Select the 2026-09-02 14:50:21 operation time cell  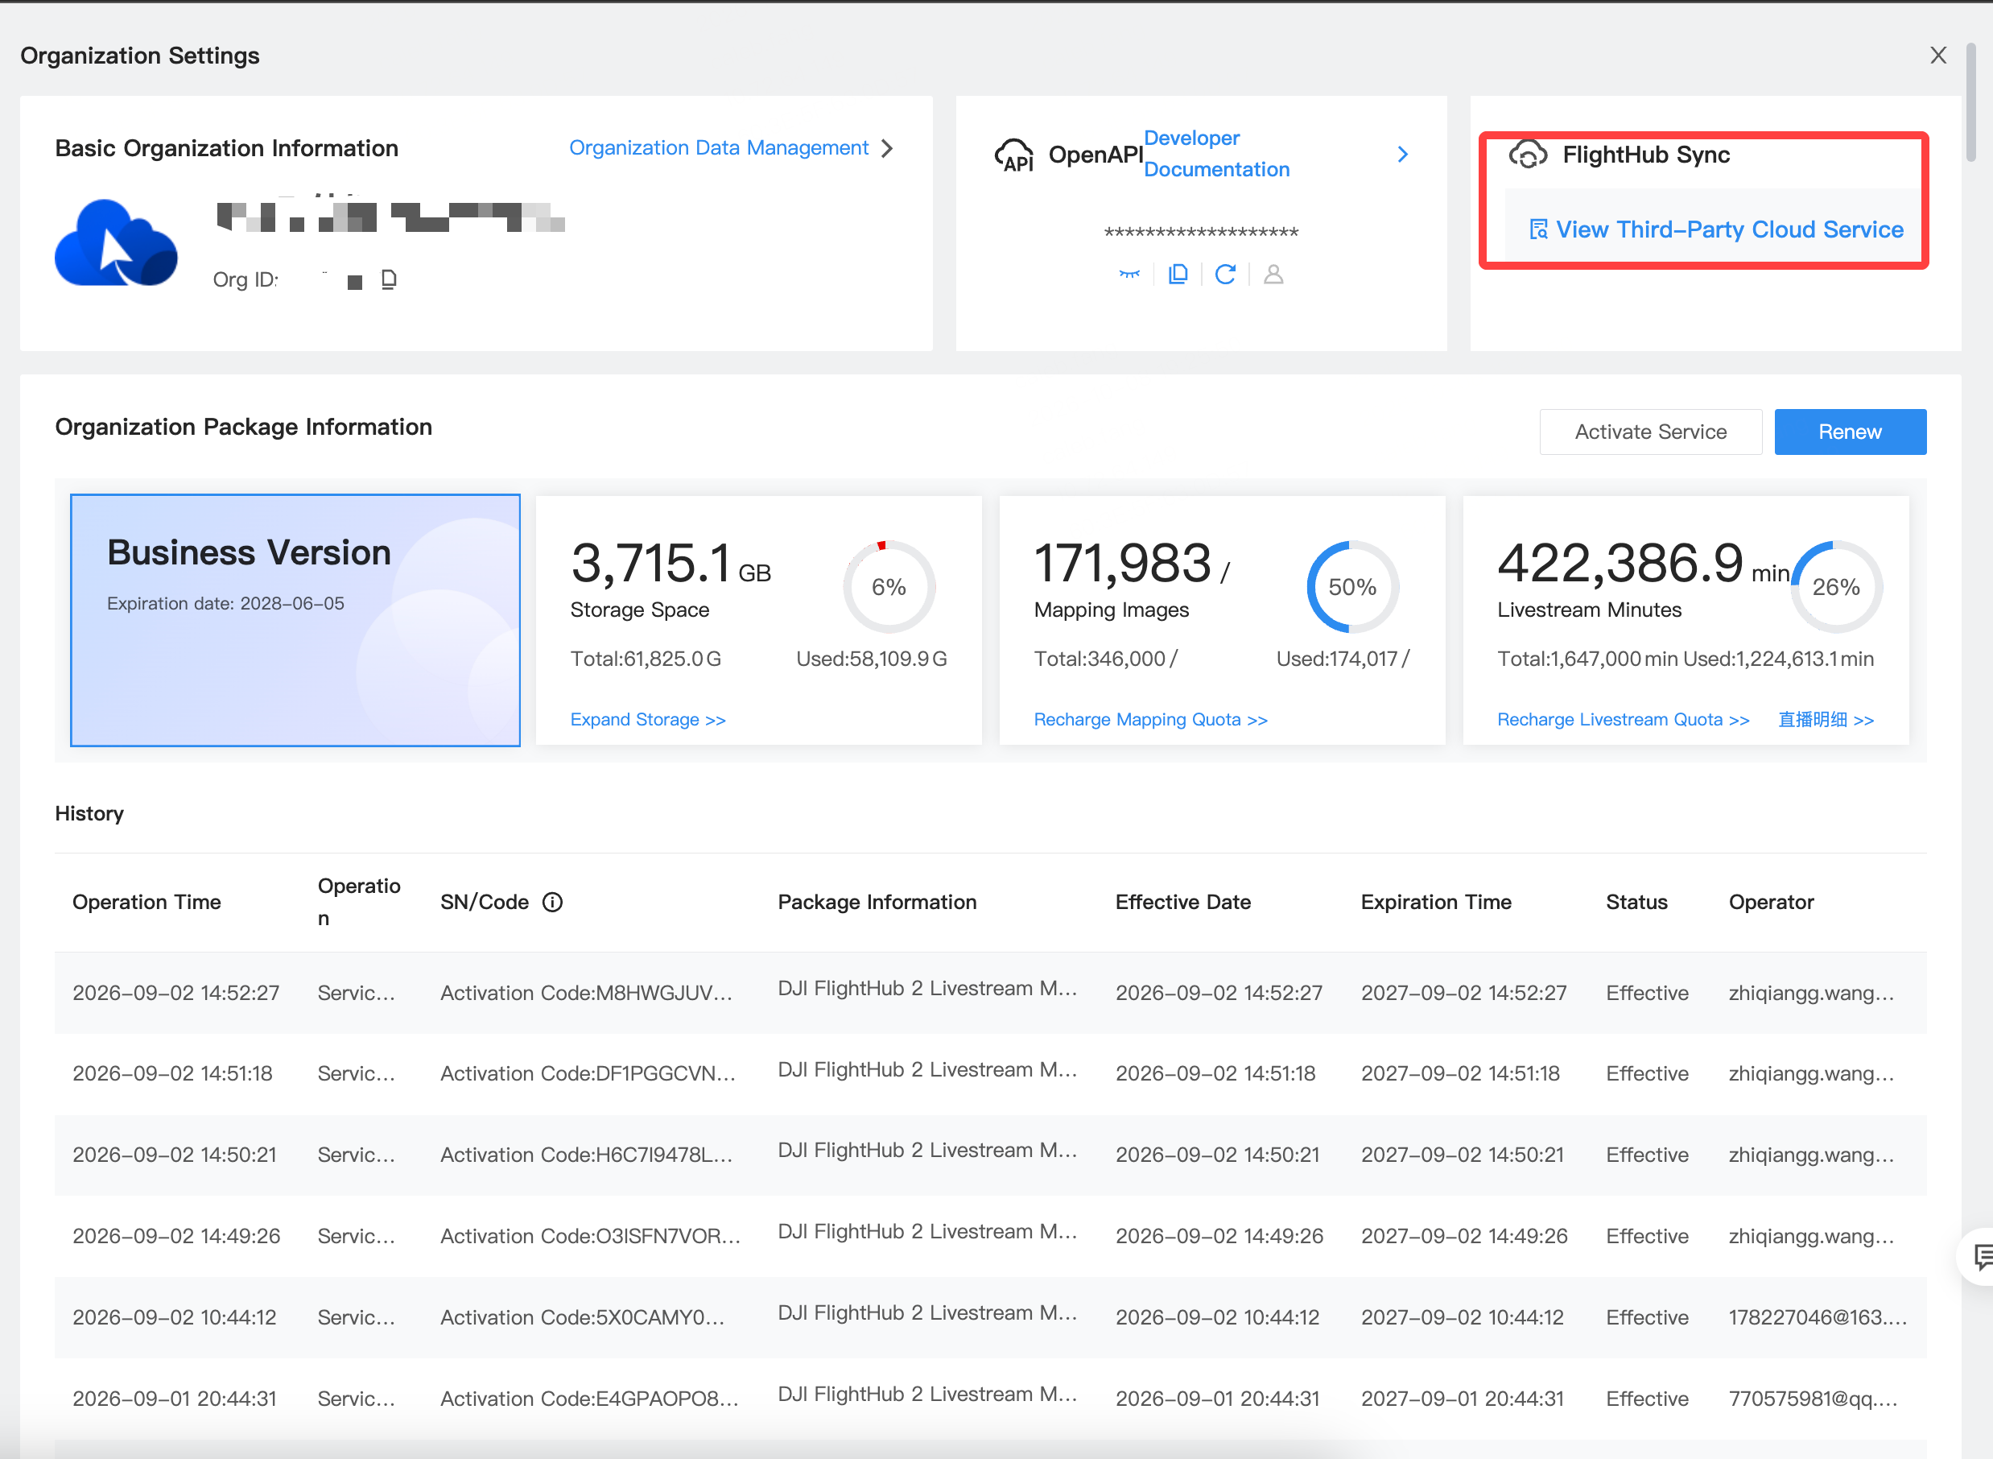[175, 1155]
